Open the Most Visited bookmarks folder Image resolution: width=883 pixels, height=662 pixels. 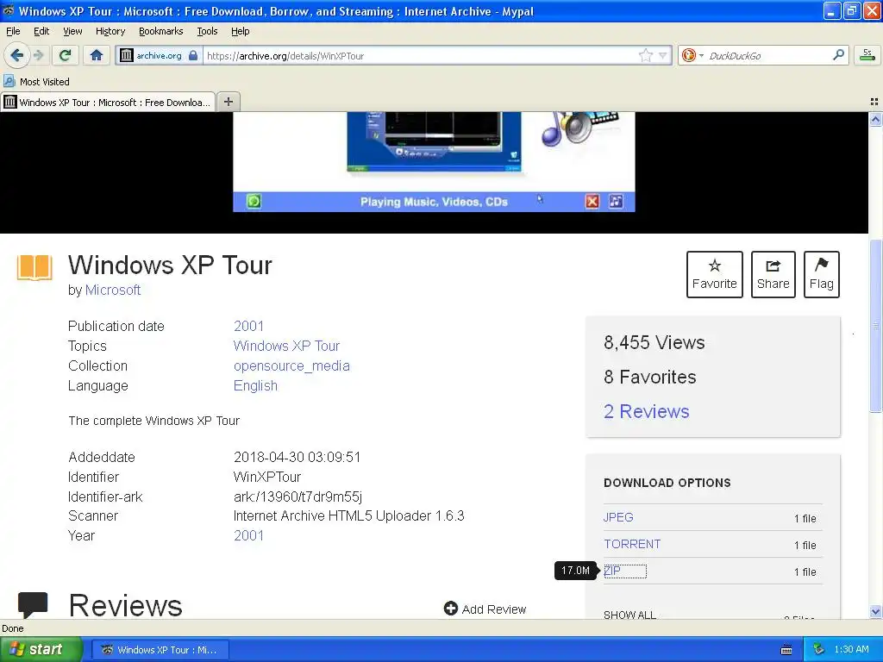(36, 82)
